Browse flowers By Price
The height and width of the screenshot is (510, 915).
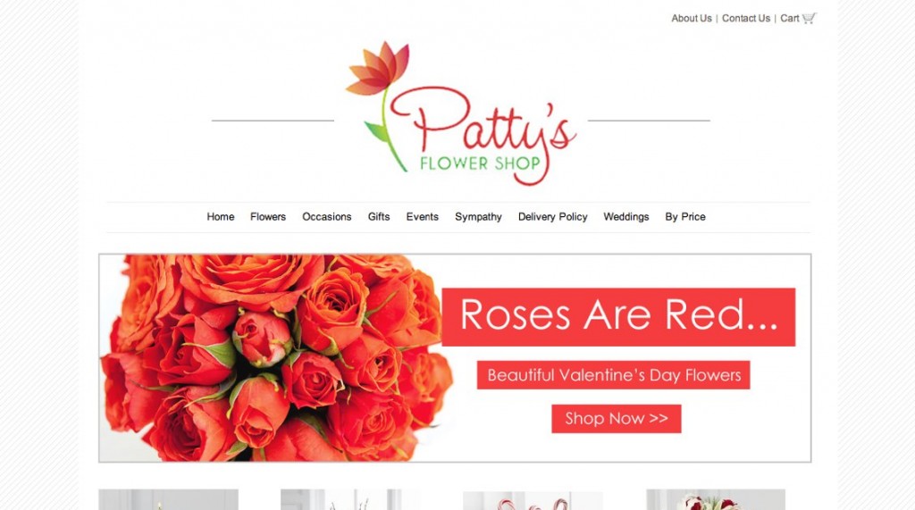click(685, 217)
